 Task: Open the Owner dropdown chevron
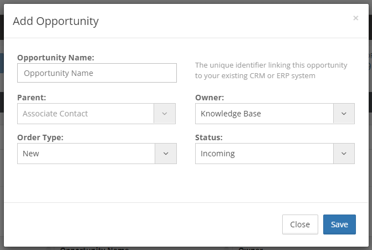pos(344,114)
